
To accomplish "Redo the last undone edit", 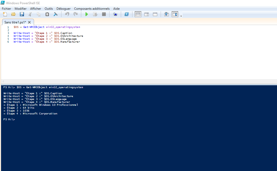I will pos(76,14).
